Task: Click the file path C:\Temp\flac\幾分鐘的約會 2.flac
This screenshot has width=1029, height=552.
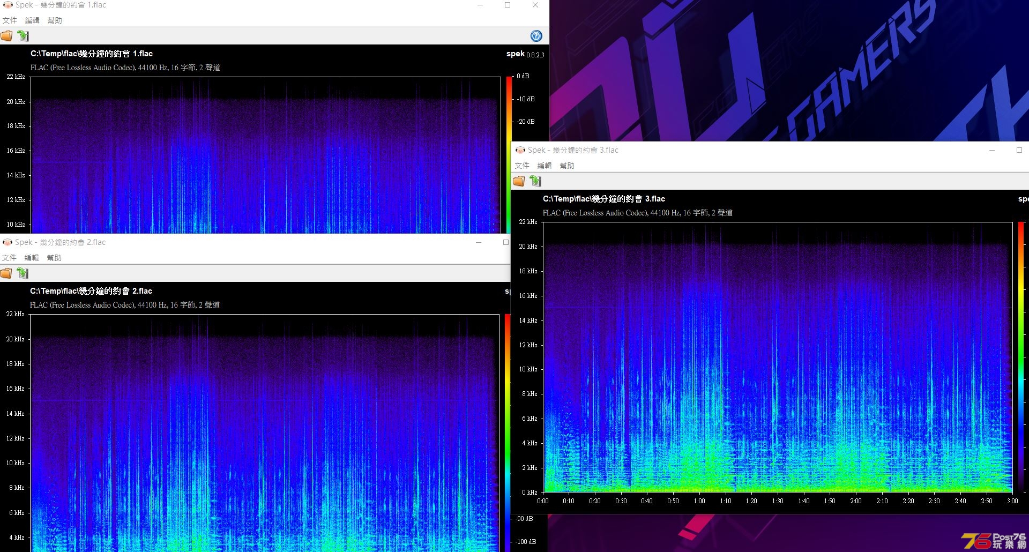Action: (91, 291)
